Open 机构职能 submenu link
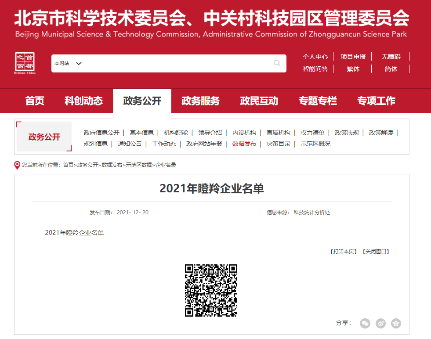Viewport: 431px width, 339px height. [x=176, y=133]
